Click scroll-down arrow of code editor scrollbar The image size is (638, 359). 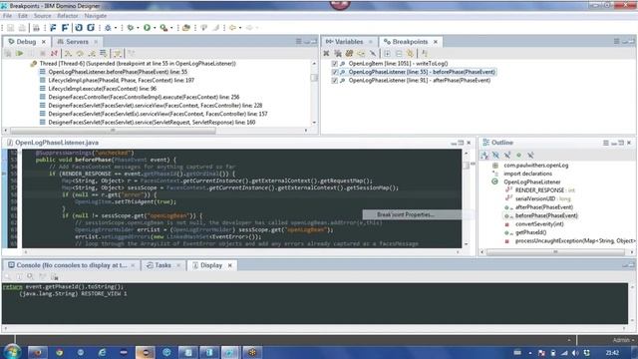[467, 243]
